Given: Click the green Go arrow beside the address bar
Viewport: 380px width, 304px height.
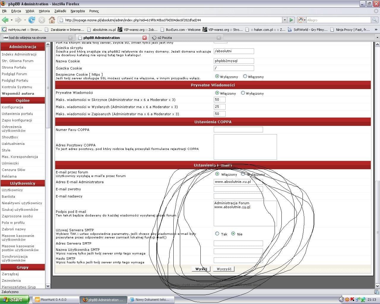Looking at the screenshot, I should (291, 20).
